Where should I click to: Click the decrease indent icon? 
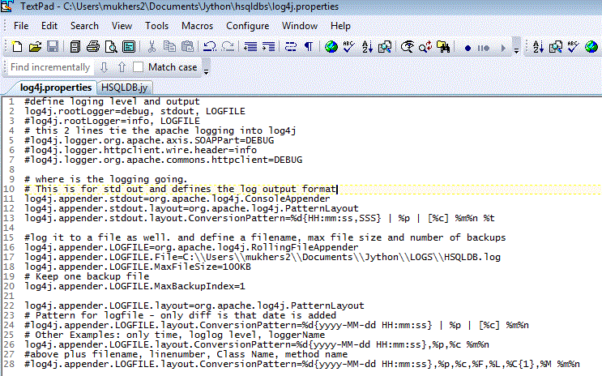click(250, 47)
